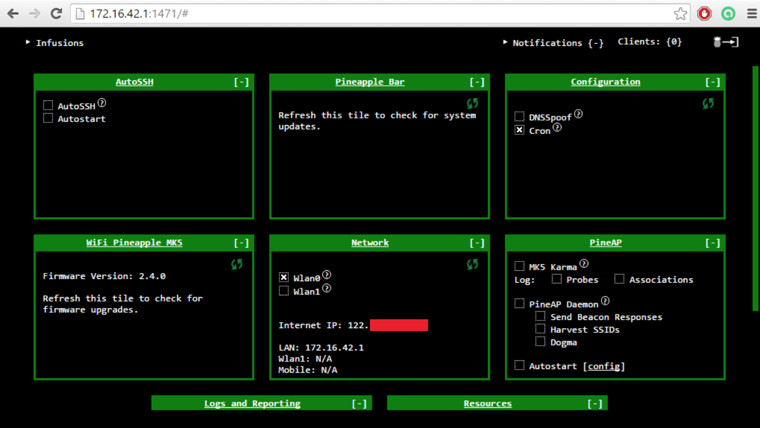
Task: Enable the Wlan1 checkbox
Action: (284, 290)
